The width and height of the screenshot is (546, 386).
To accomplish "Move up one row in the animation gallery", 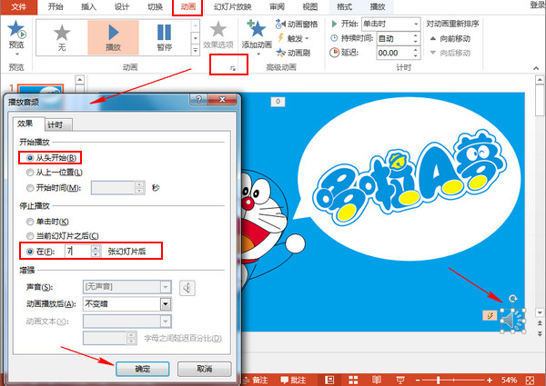I will pos(196,25).
